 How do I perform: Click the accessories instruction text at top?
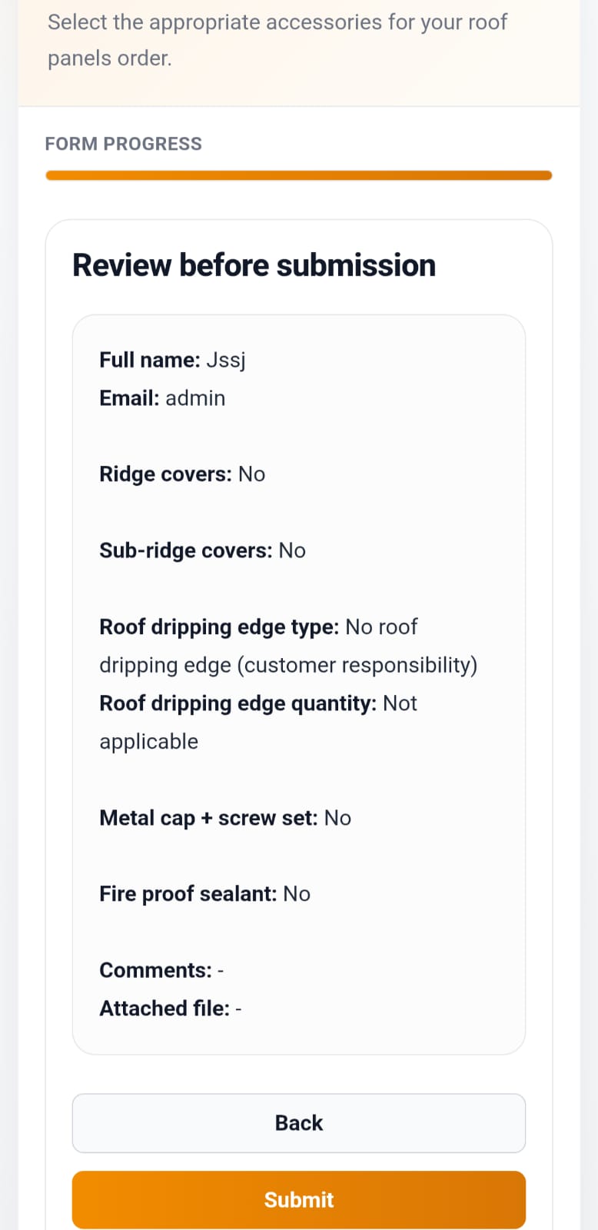point(277,40)
